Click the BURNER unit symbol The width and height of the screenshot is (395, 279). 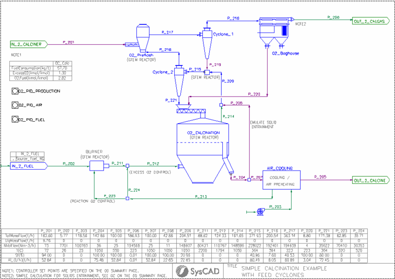pos(99,166)
